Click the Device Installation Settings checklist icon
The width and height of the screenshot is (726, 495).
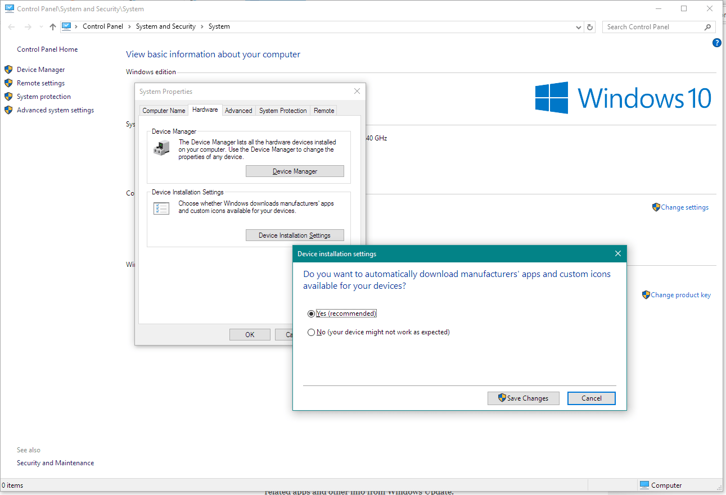(x=161, y=208)
